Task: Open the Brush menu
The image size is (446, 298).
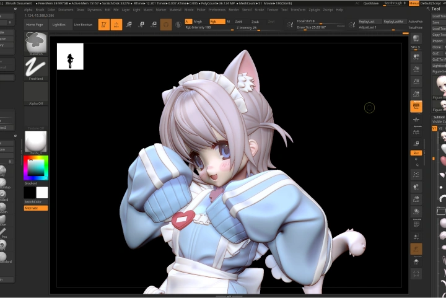Action: [x=40, y=10]
